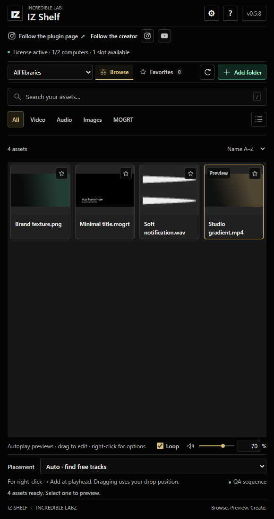Favorite the Minimal title.mogrt asset
Image resolution: width=274 pixels, height=519 pixels.
126,174
